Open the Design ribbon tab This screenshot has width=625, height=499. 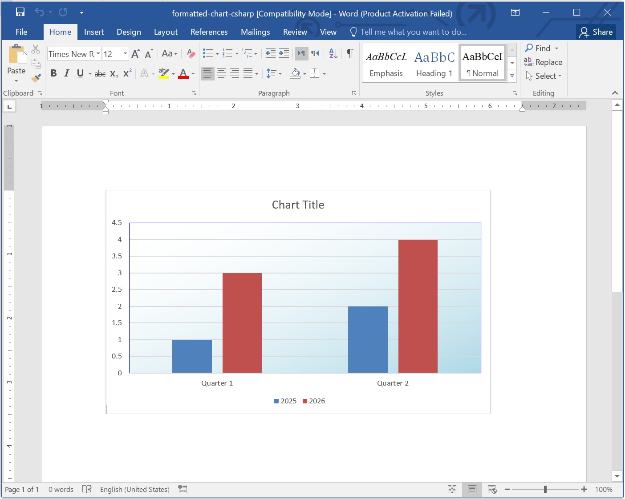(x=129, y=32)
